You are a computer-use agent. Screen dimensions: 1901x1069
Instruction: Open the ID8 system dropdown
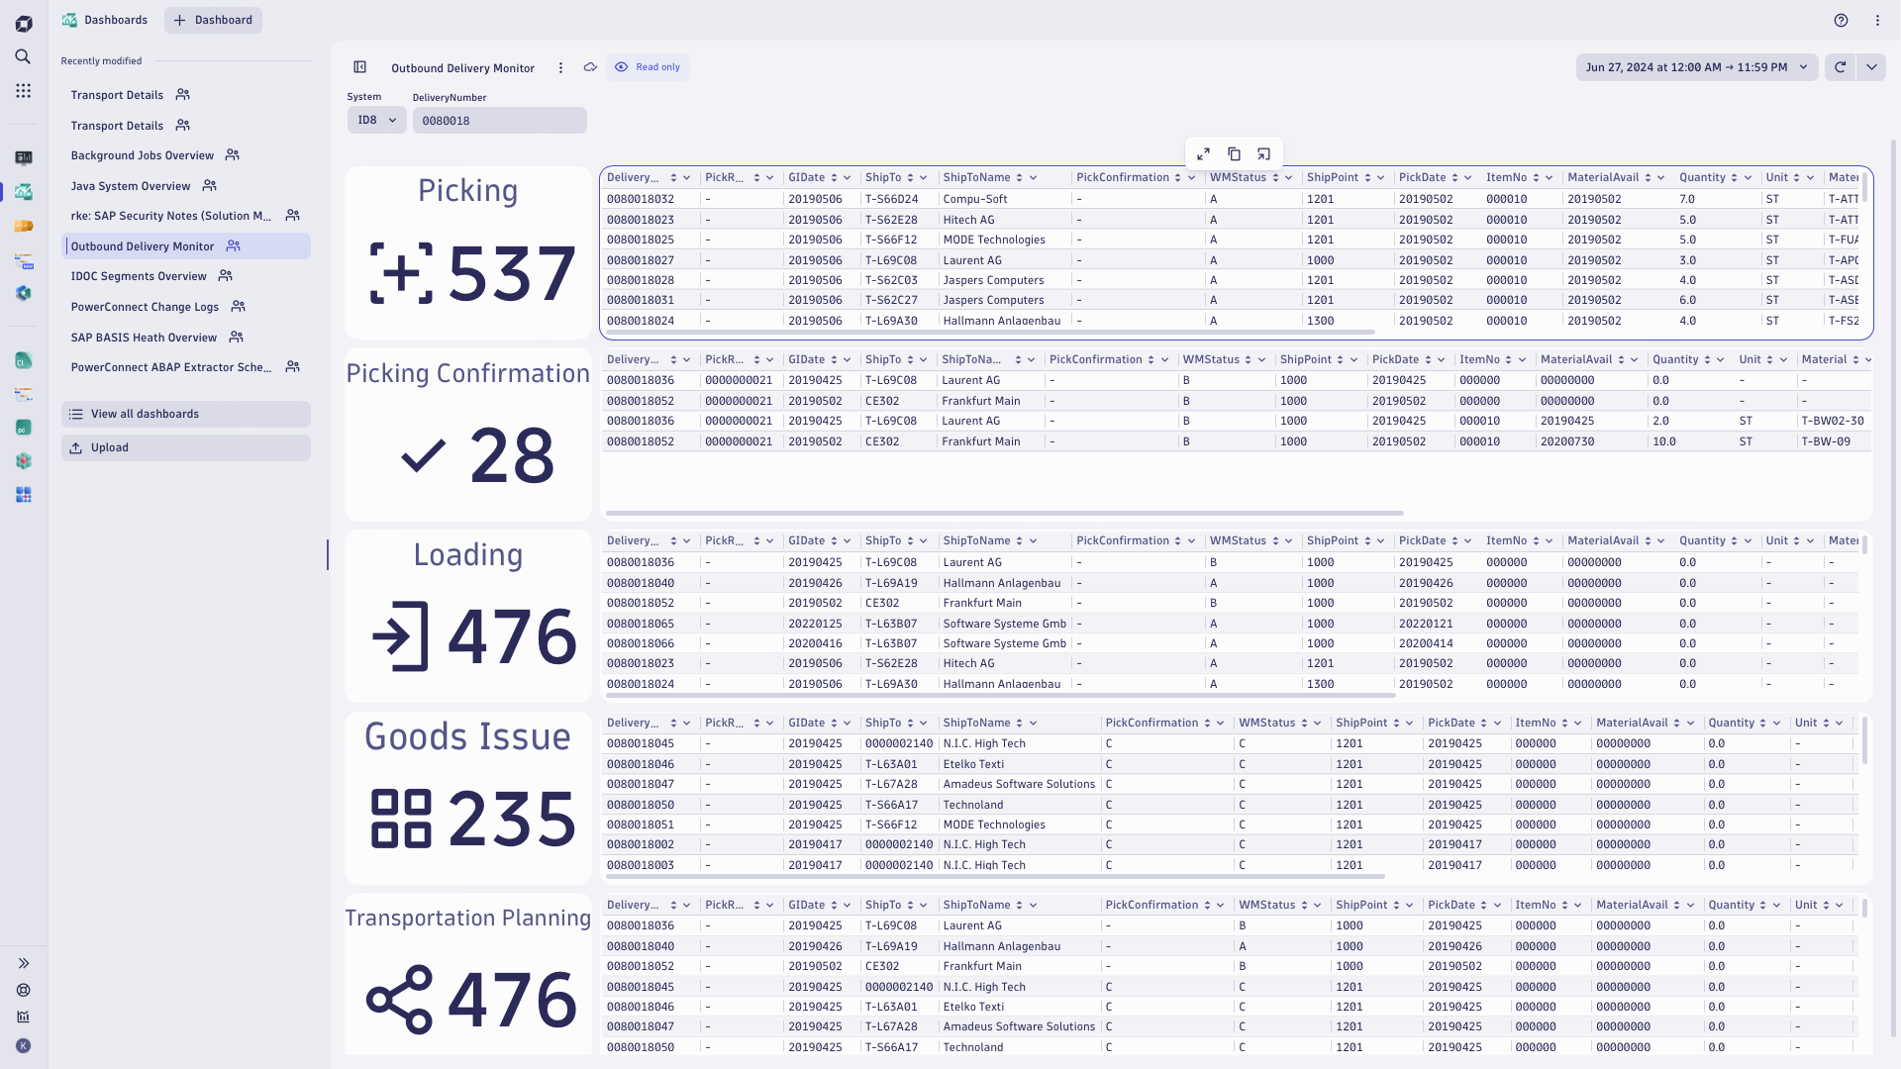tap(375, 120)
